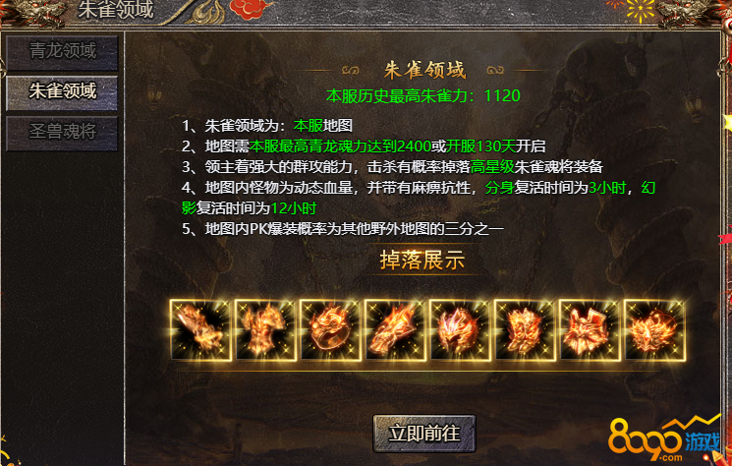This screenshot has height=466, width=732.
Task: Select the fiery chest armor drop icon
Action: (x=265, y=330)
